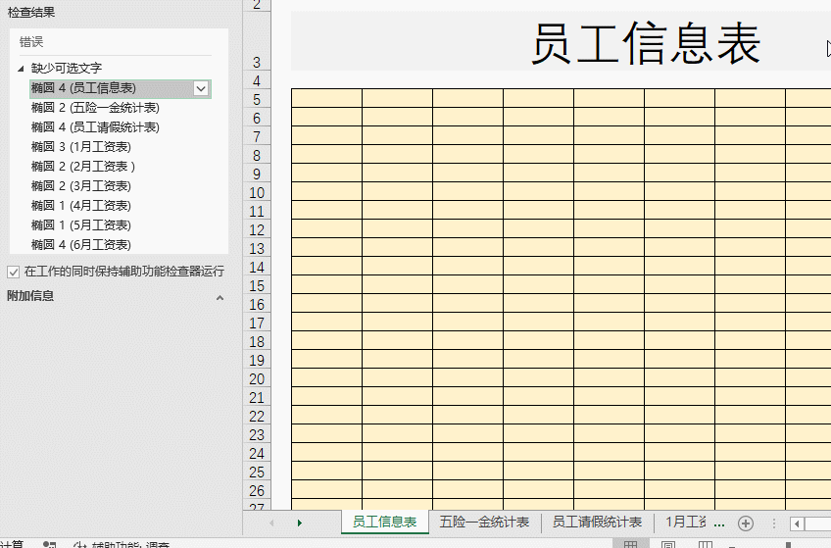This screenshot has width=831, height=548.
Task: Collapse the 附加信息 section chevron
Action: click(x=220, y=298)
